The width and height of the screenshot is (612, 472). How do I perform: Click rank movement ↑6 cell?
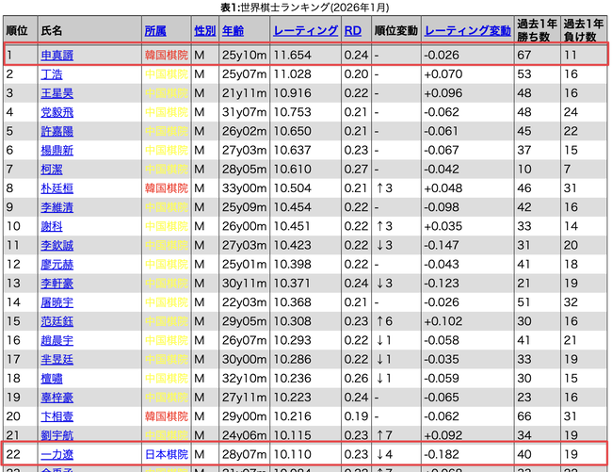[384, 321]
